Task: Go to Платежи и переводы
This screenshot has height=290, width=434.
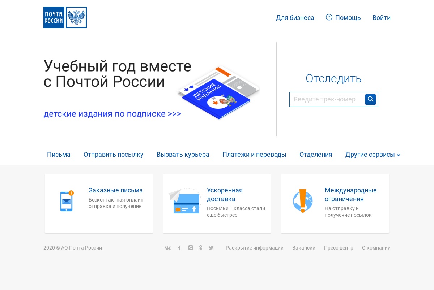Action: pyautogui.click(x=254, y=155)
